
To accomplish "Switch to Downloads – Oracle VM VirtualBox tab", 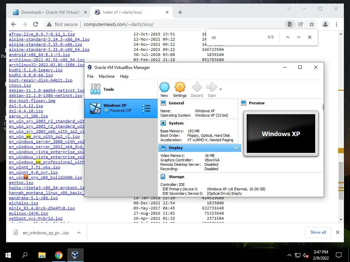I will click(50, 12).
